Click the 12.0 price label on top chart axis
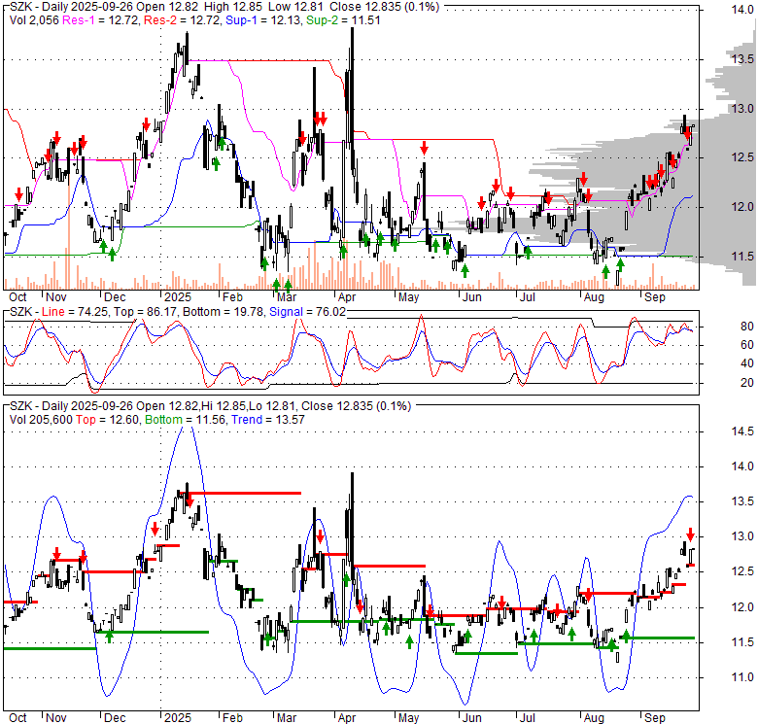Viewport: 758px width, 724px height. pyautogui.click(x=742, y=207)
